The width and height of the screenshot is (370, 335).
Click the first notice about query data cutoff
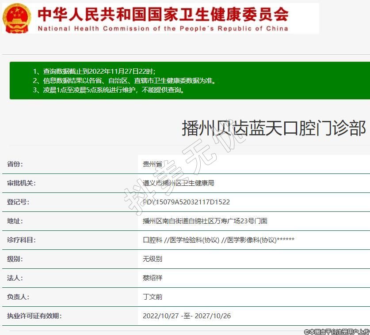coord(94,71)
